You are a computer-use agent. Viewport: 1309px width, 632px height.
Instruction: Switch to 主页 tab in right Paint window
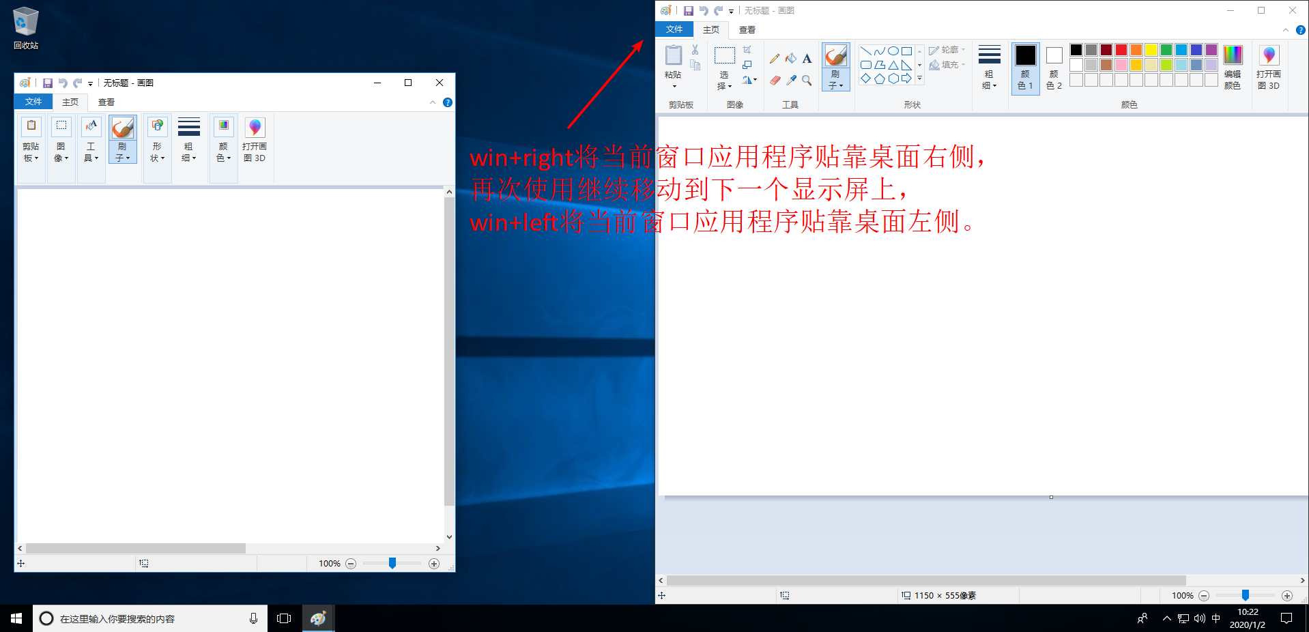(711, 30)
